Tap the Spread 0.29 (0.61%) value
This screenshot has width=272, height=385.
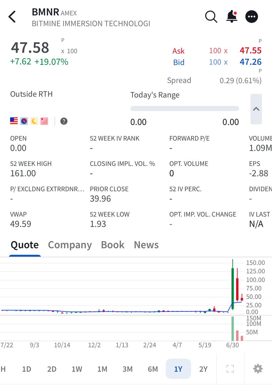[x=241, y=81]
